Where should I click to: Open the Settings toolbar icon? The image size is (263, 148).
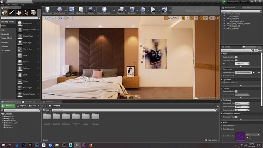(x=90, y=9)
